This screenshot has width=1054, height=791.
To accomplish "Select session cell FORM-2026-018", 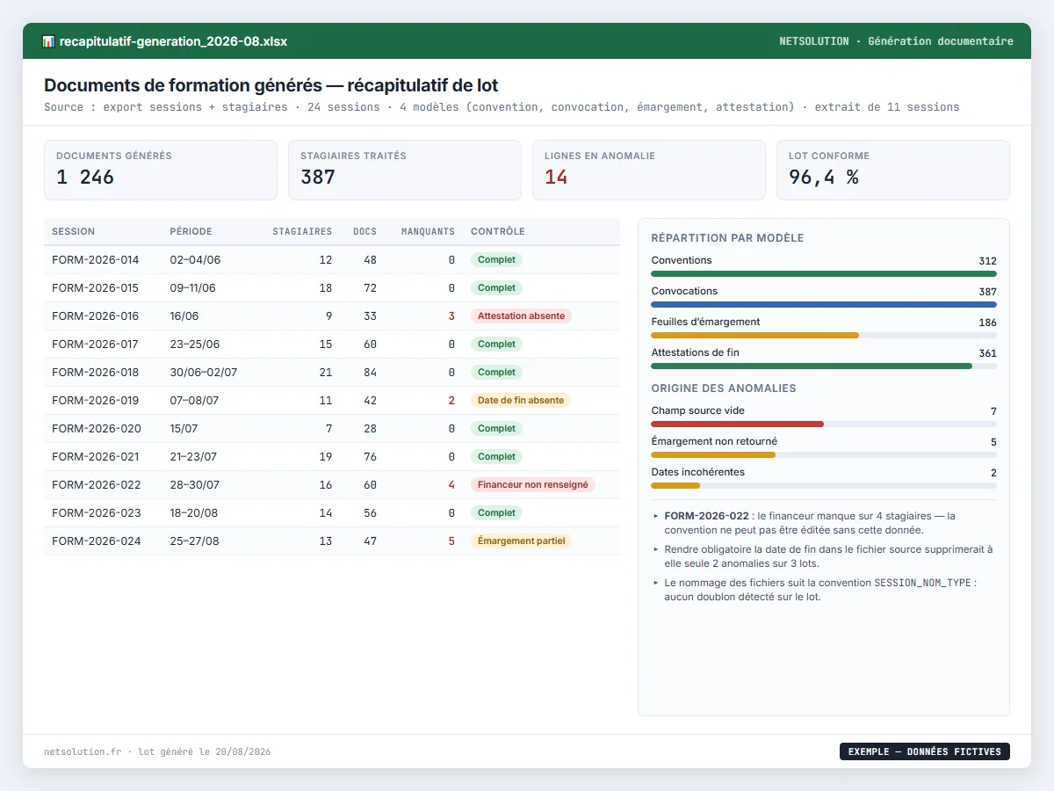I will (x=95, y=373).
